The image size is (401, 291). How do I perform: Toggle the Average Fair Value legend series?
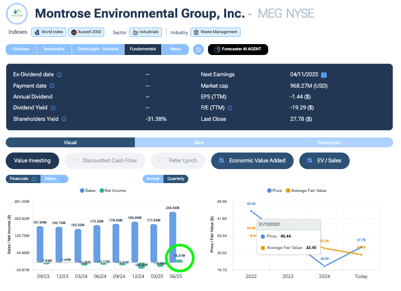306,190
